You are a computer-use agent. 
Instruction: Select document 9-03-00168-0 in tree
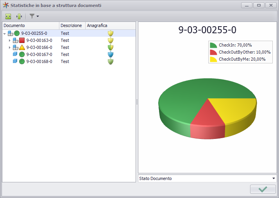[39, 61]
